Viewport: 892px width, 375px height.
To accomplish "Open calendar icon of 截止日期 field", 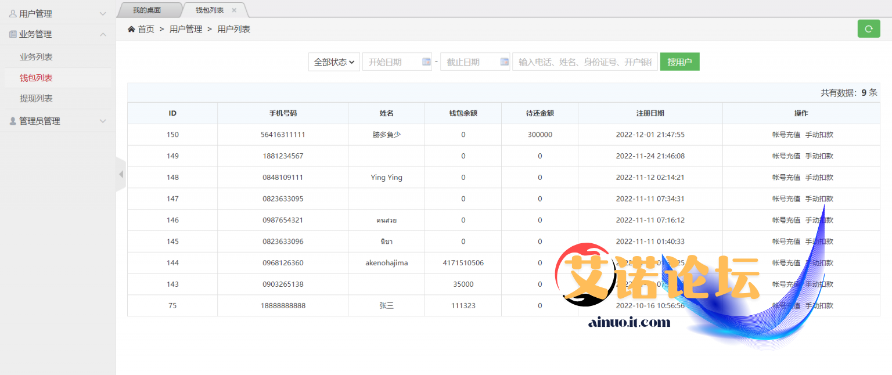I will [x=504, y=62].
